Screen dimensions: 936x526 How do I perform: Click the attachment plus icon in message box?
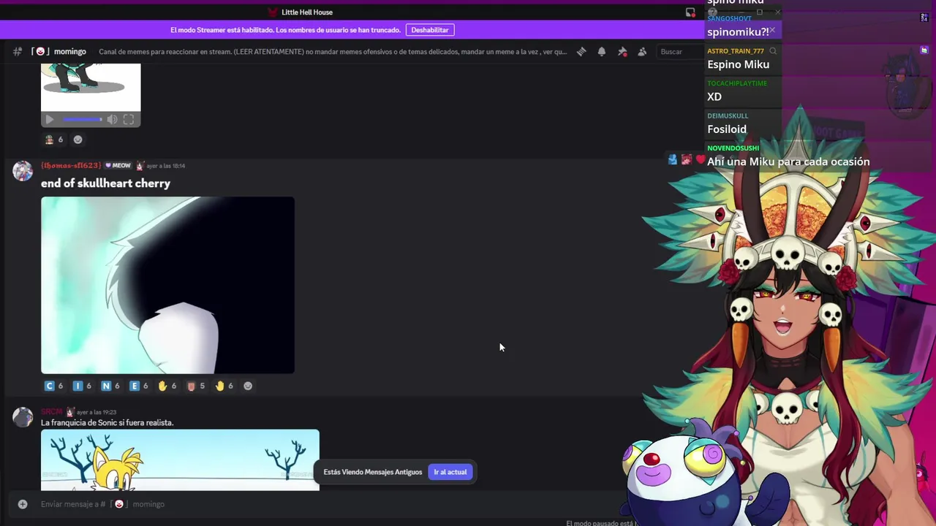coord(23,504)
